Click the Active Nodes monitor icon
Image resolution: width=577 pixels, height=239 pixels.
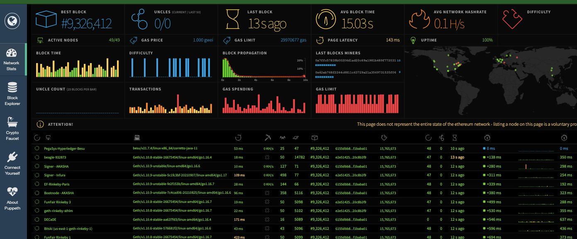tap(40, 40)
